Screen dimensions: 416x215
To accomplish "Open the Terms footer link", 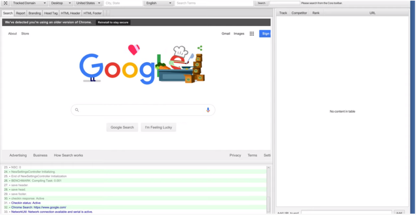I will click(252, 155).
